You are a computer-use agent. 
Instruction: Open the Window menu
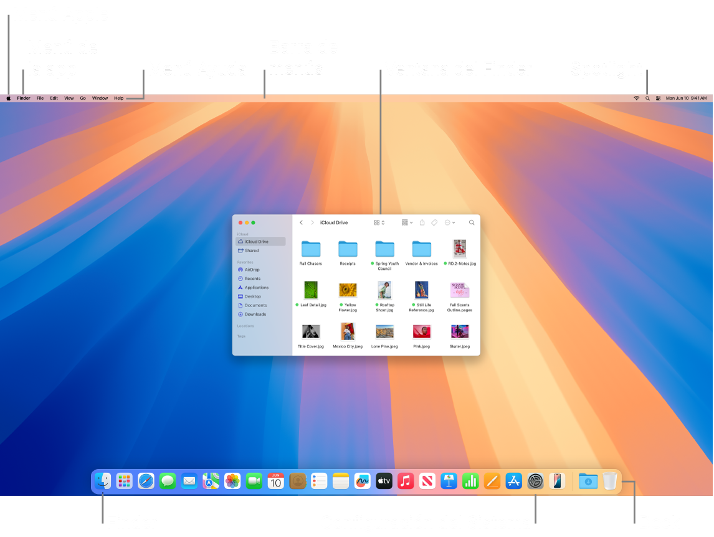pos(100,98)
